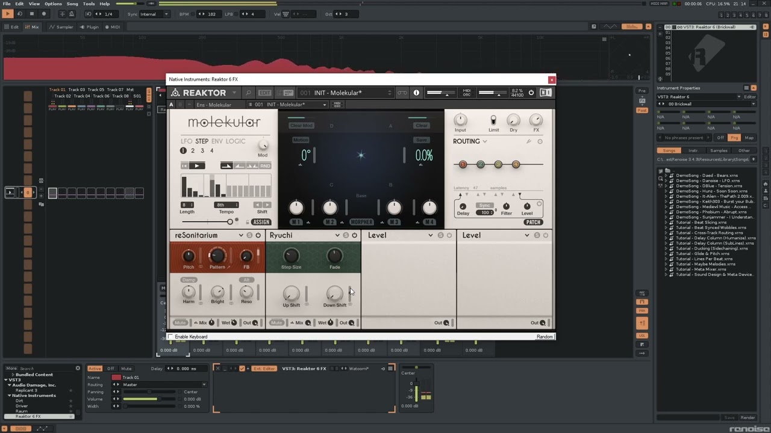Toggle the Limit switch in Molekular
Screen dimensions: 771x433
493,120
